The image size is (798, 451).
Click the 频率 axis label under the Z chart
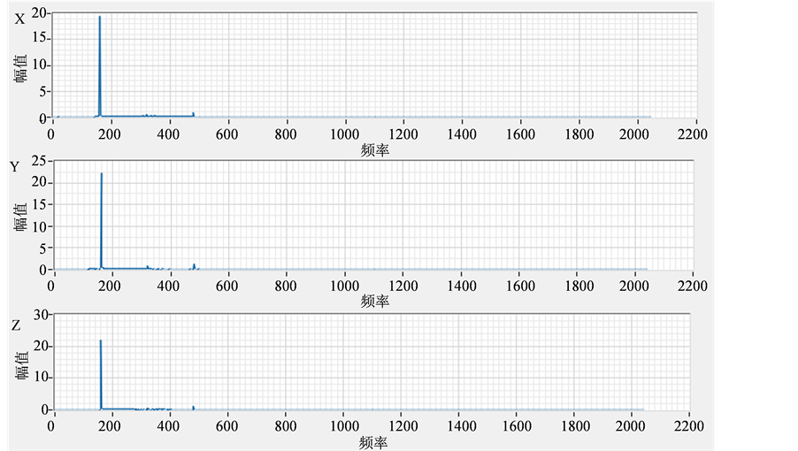click(373, 441)
